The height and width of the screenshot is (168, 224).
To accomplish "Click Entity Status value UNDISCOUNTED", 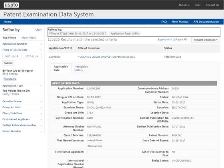I will [181, 161].
